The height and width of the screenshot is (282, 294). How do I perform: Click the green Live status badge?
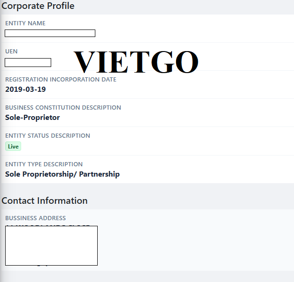pos(13,147)
